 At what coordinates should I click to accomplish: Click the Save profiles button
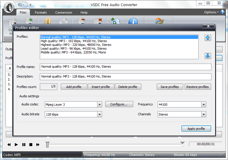click(170, 87)
